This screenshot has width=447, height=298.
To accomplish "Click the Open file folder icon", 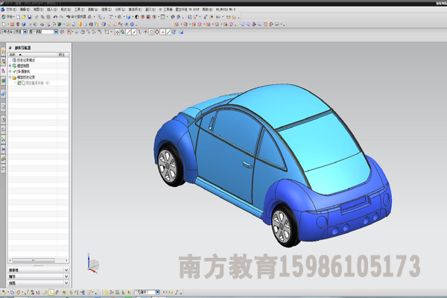I will point(24,17).
